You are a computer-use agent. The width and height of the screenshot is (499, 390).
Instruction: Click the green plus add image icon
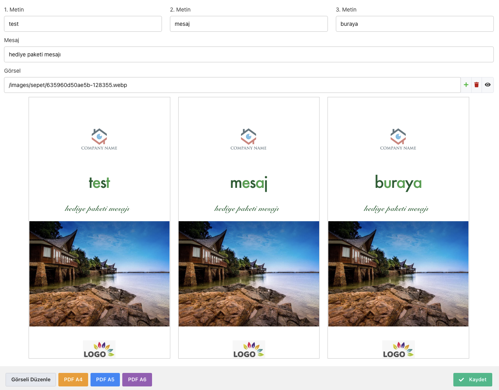coord(466,85)
